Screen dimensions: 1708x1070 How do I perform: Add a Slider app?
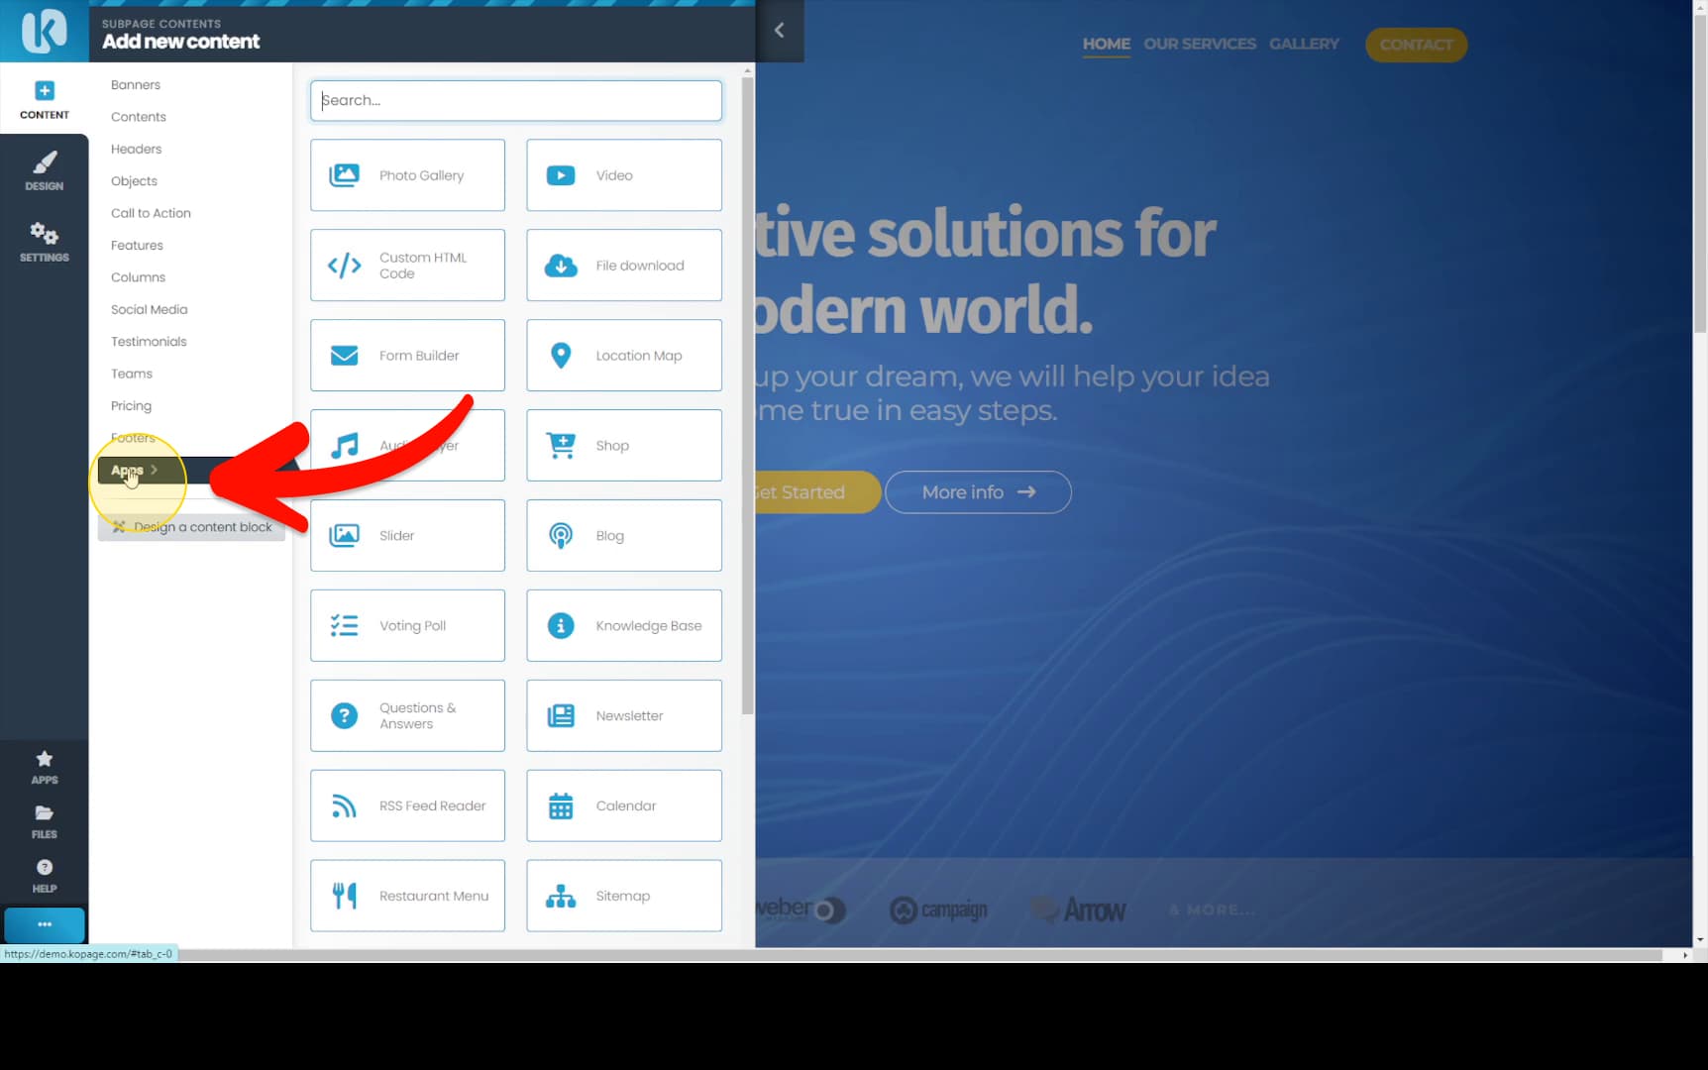pos(407,536)
